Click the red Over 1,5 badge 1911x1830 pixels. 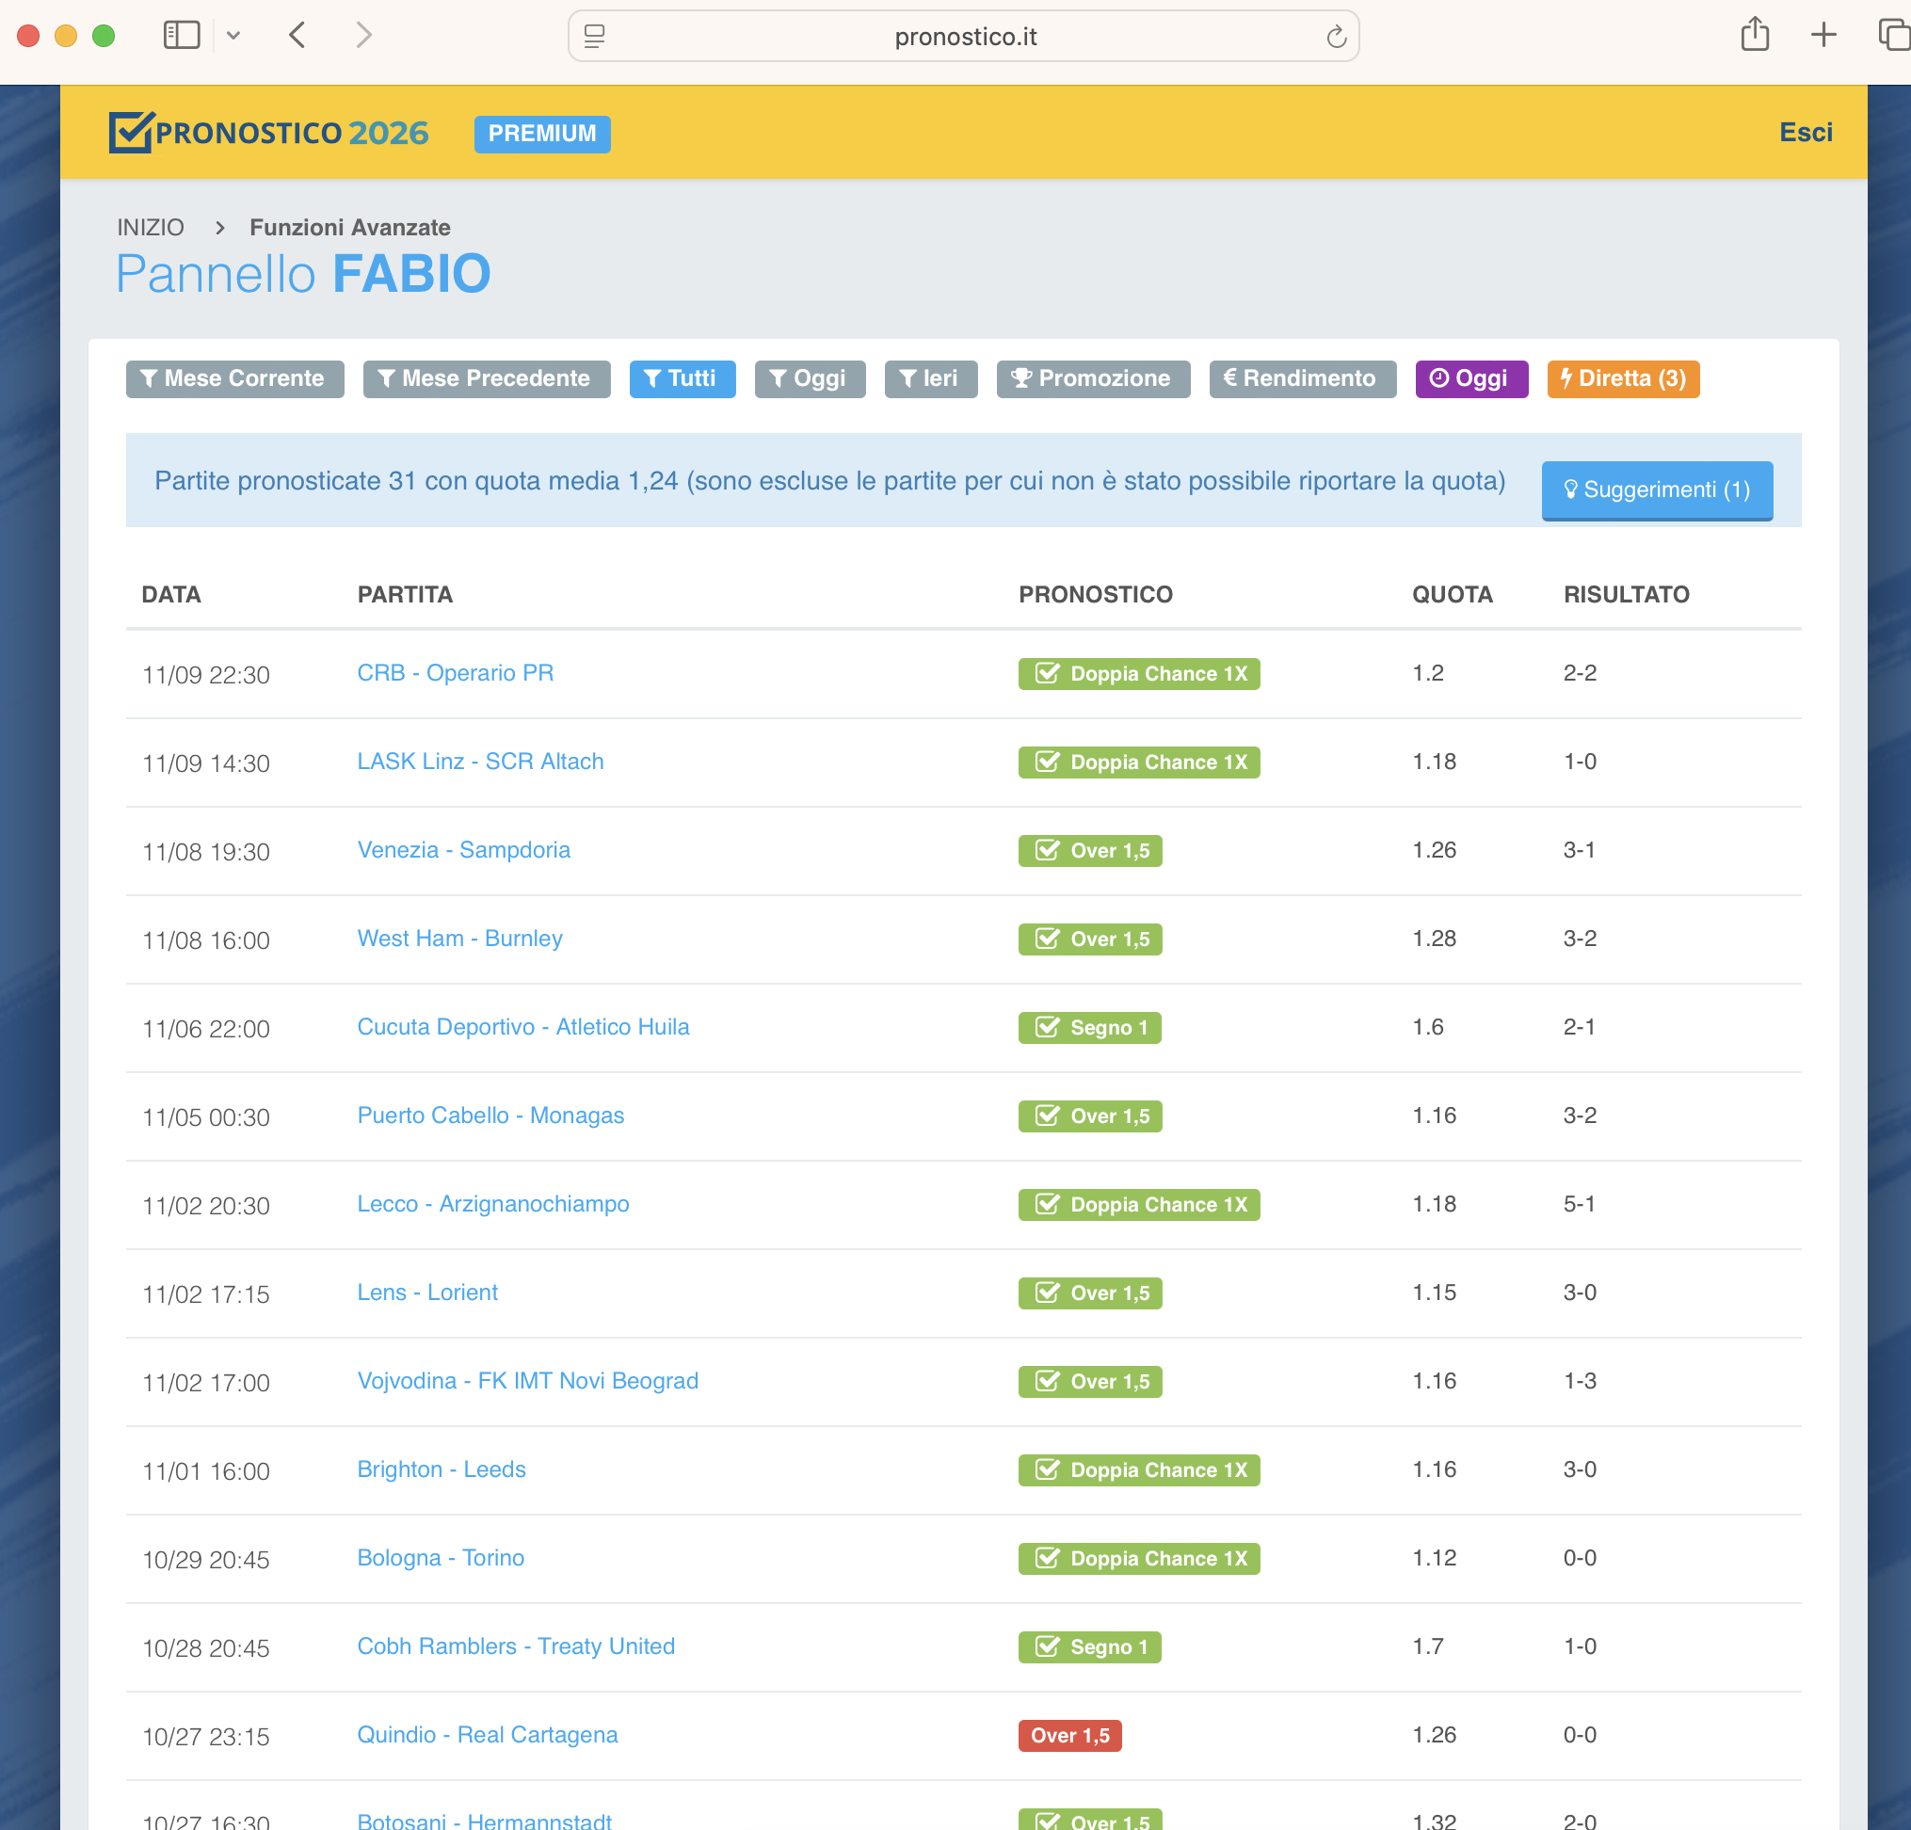(1068, 1735)
